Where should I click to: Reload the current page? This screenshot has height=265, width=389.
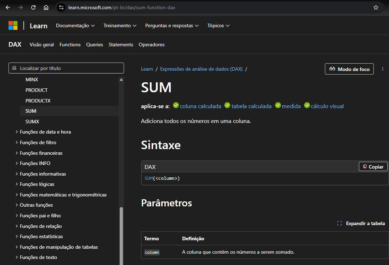33,7
